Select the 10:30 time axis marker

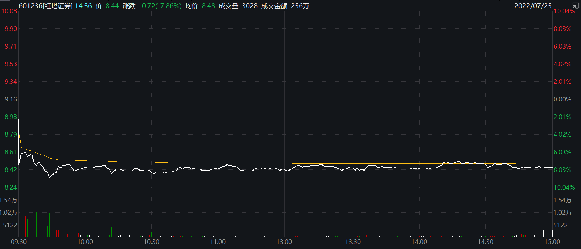pos(151,242)
